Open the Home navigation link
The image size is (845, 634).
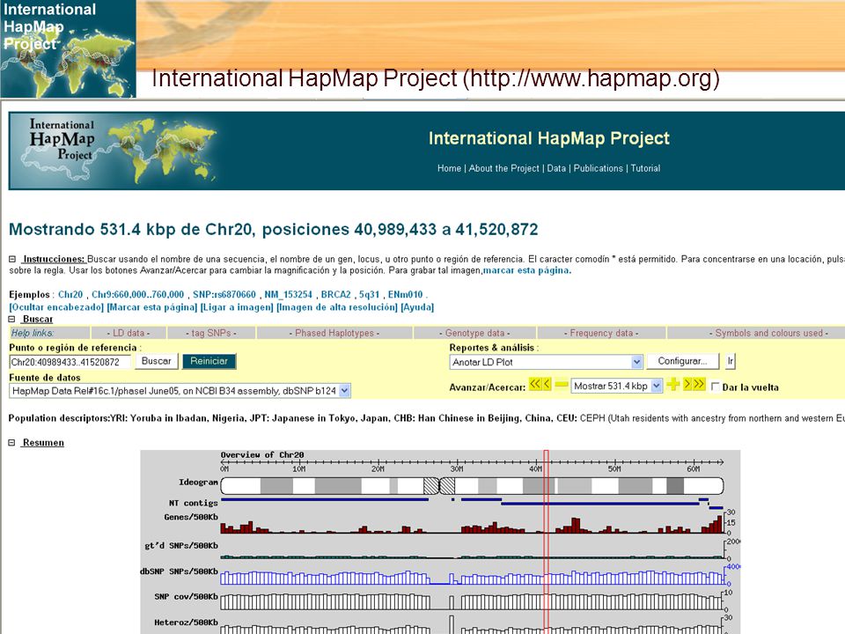[449, 168]
